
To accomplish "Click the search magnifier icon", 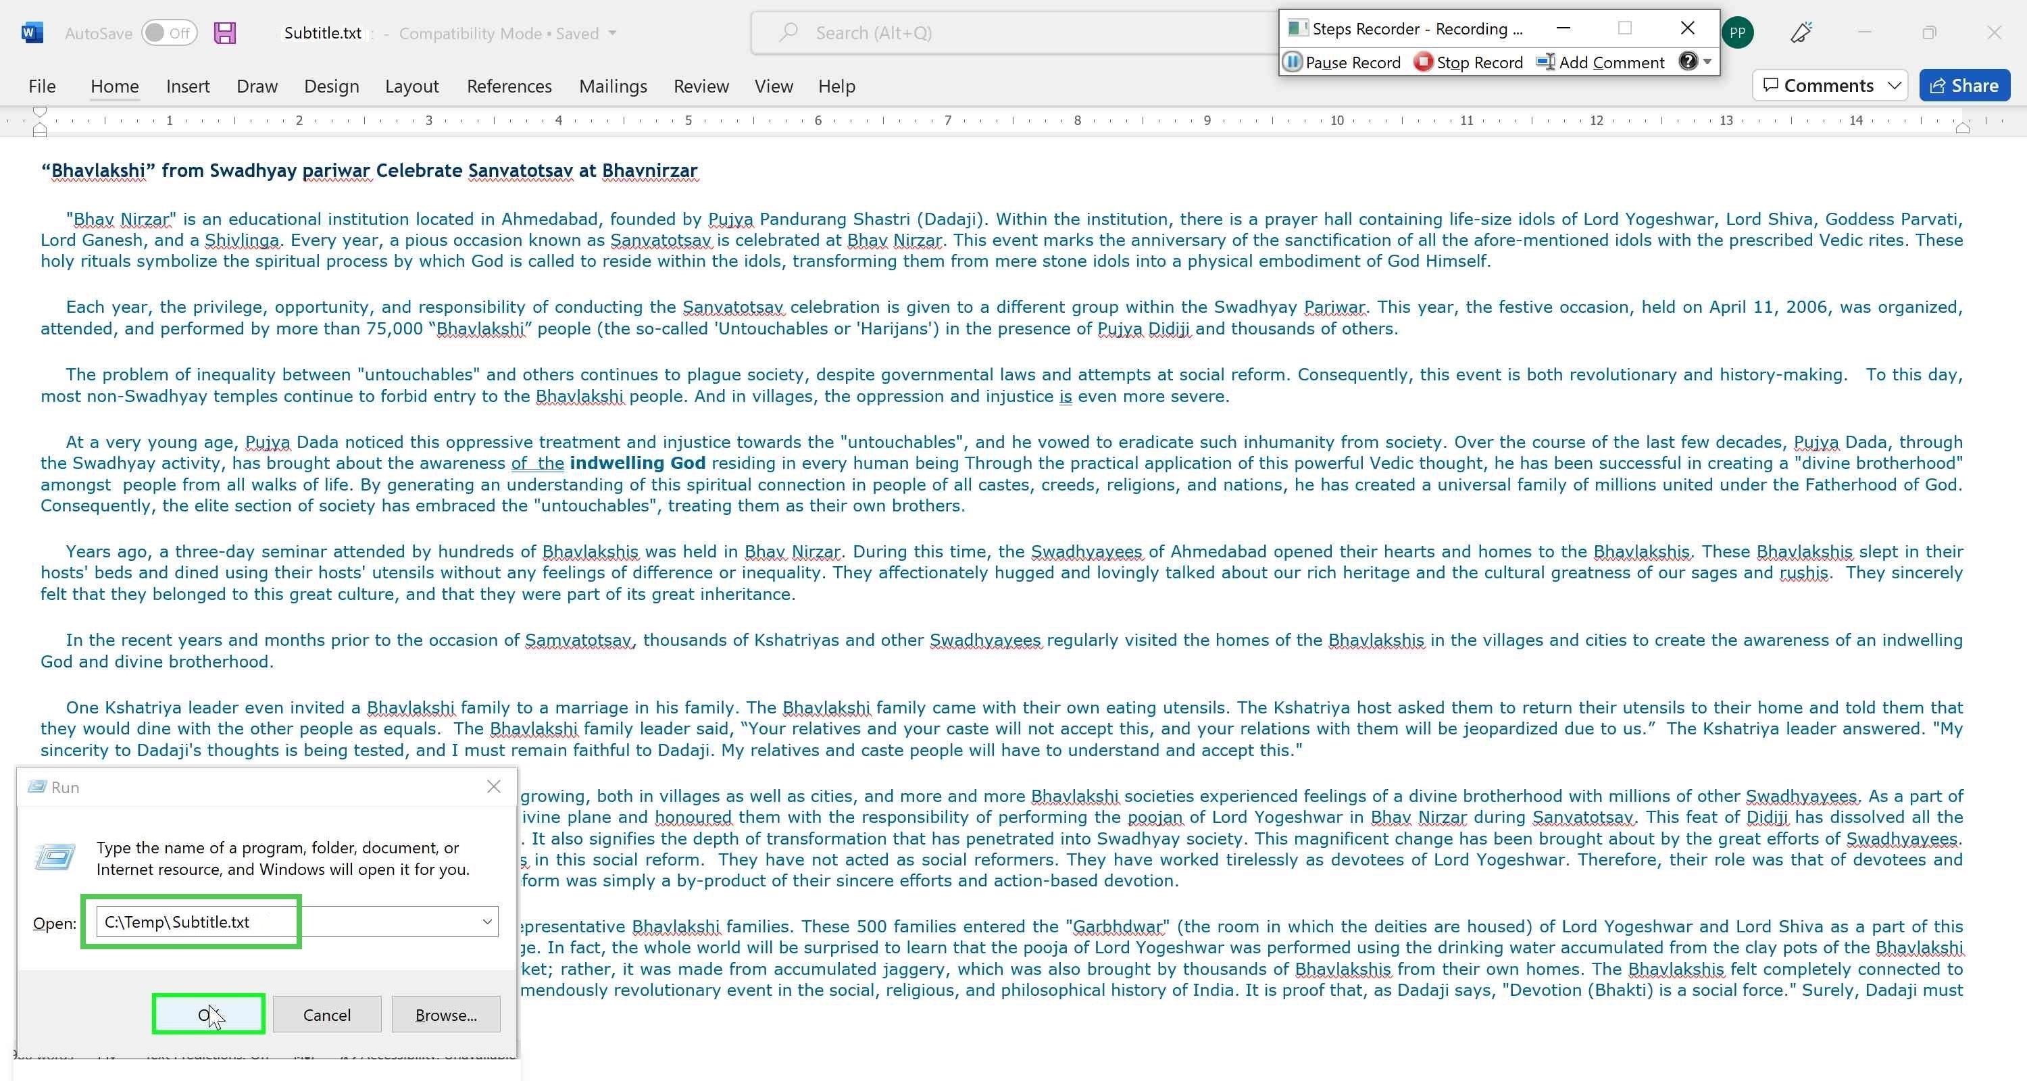I will click(x=788, y=32).
